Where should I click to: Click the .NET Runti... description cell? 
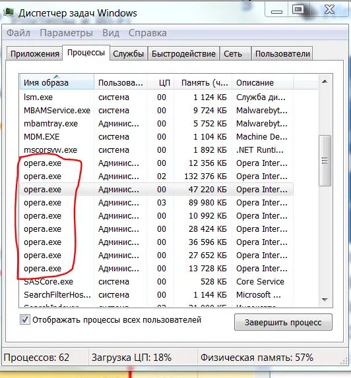[260, 150]
